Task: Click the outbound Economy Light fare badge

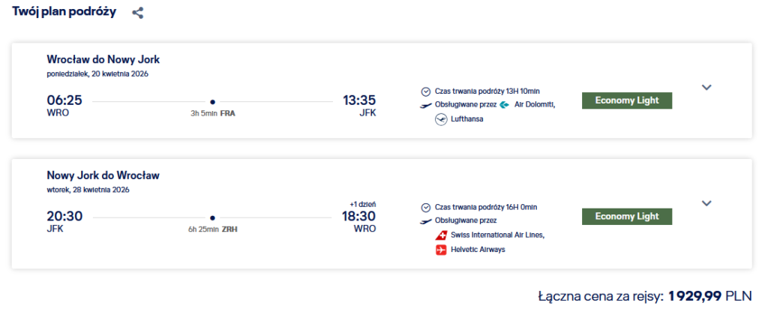Action: (x=626, y=100)
